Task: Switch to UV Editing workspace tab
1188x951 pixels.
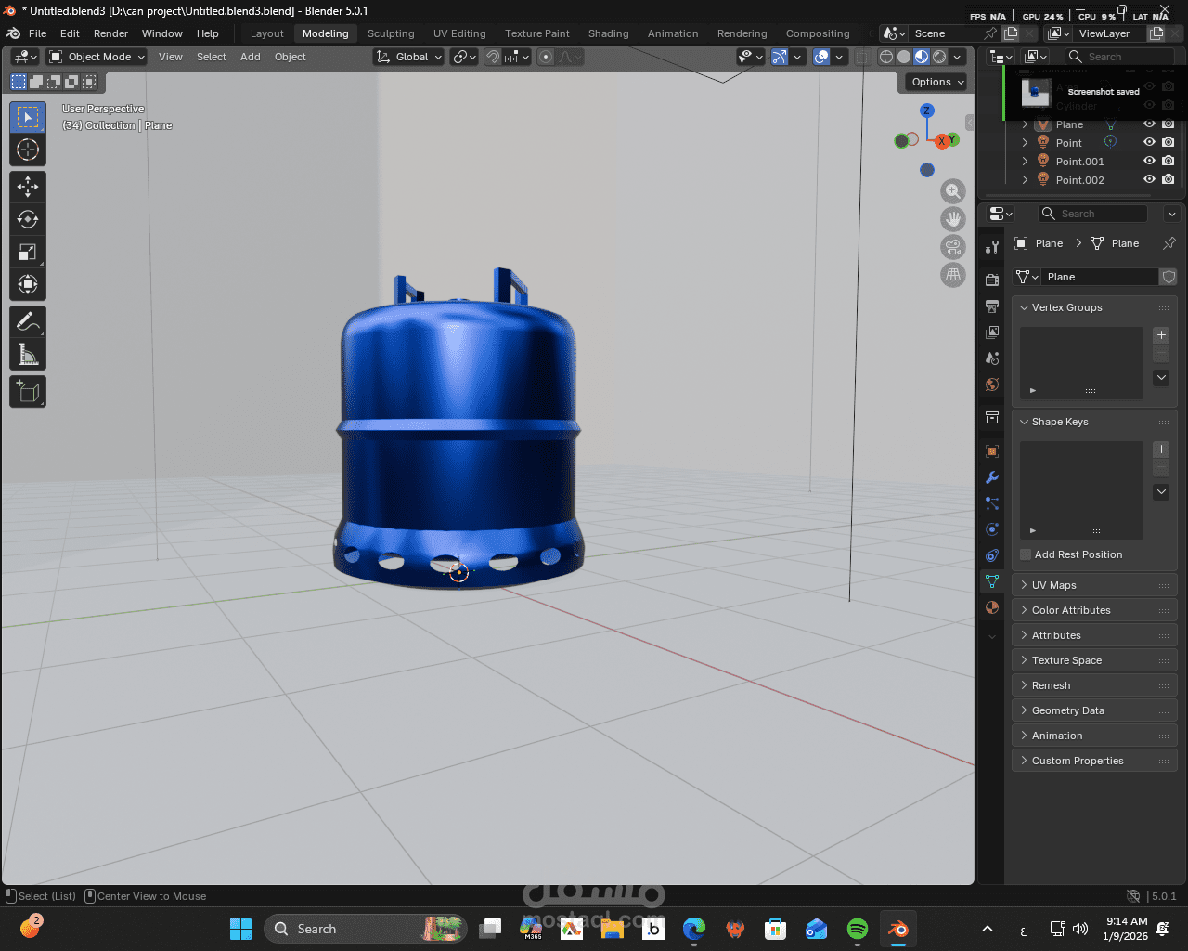Action: (x=459, y=33)
